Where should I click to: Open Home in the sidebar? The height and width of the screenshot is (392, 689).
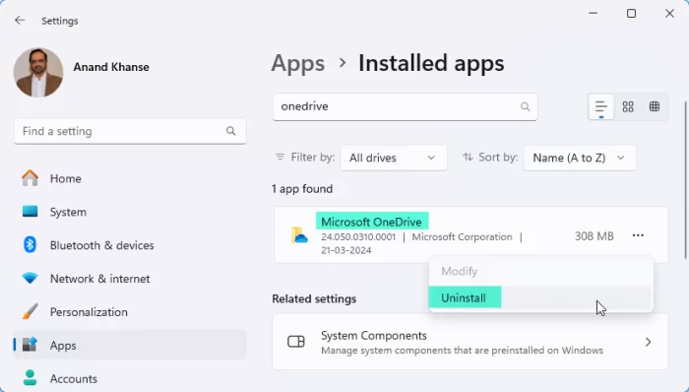pos(130,178)
